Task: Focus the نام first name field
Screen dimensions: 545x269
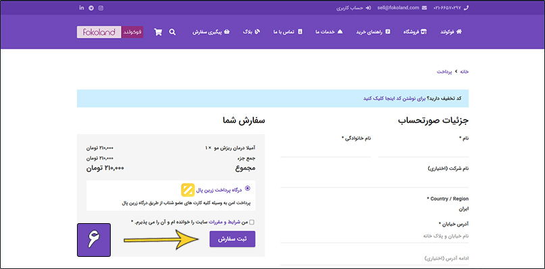Action: click(423, 150)
